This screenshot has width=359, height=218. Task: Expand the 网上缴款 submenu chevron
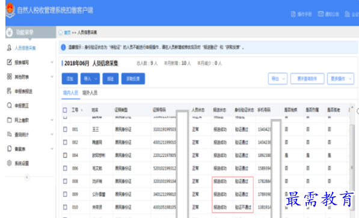52,120
